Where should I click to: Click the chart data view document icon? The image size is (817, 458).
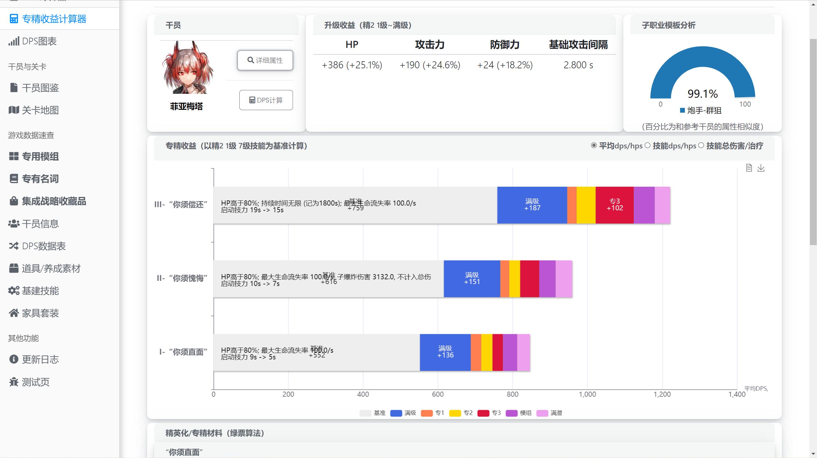point(749,168)
